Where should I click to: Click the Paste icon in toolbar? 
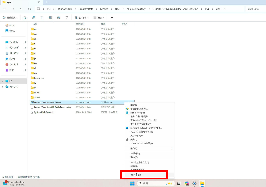[x=42, y=17]
